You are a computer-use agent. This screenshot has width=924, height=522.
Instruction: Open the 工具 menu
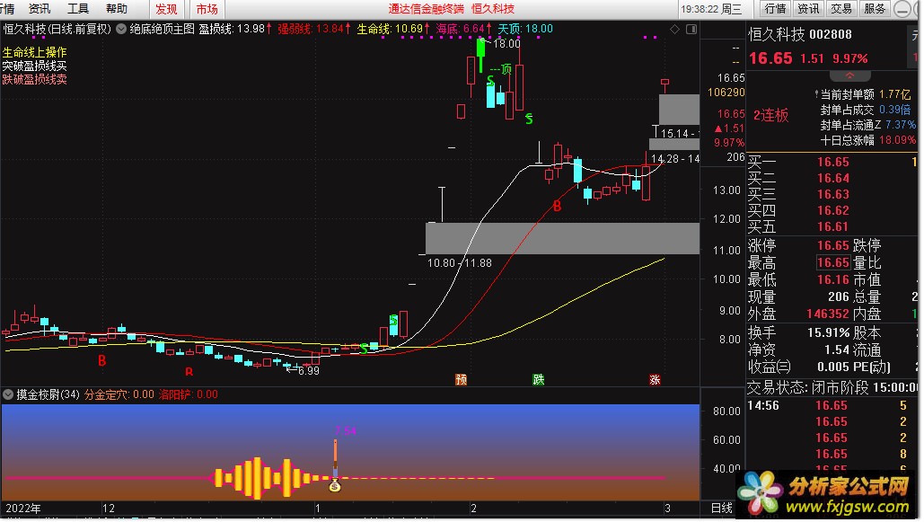78,9
